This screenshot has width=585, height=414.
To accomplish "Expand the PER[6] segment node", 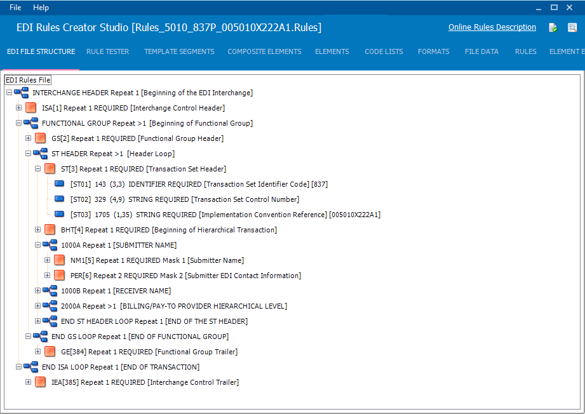I will [48, 275].
